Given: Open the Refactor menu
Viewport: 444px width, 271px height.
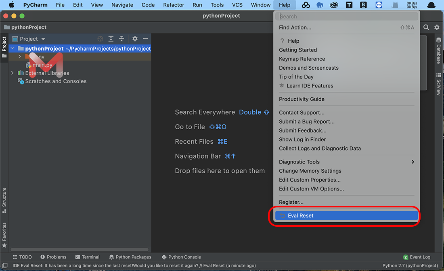Looking at the screenshot, I should 174,5.
